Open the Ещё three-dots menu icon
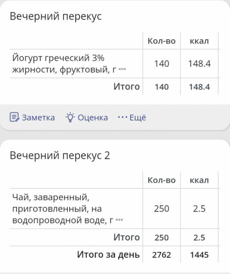The image size is (230, 274). (122, 117)
